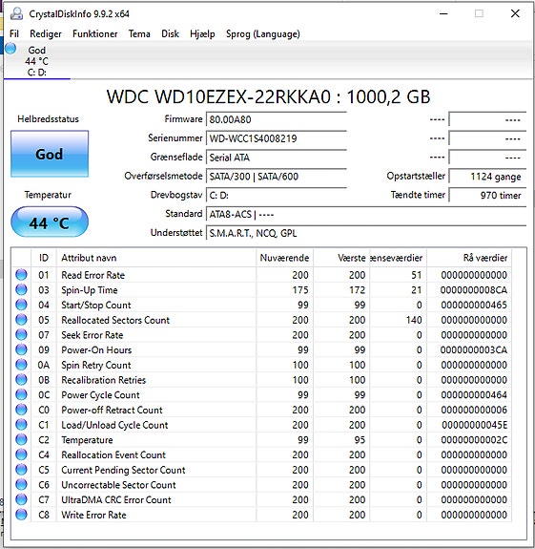This screenshot has height=549, width=535.
Task: Click the status orb for Reallocated Sectors Count
Action: tap(21, 320)
